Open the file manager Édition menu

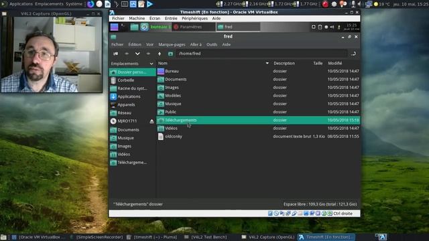(x=135, y=45)
